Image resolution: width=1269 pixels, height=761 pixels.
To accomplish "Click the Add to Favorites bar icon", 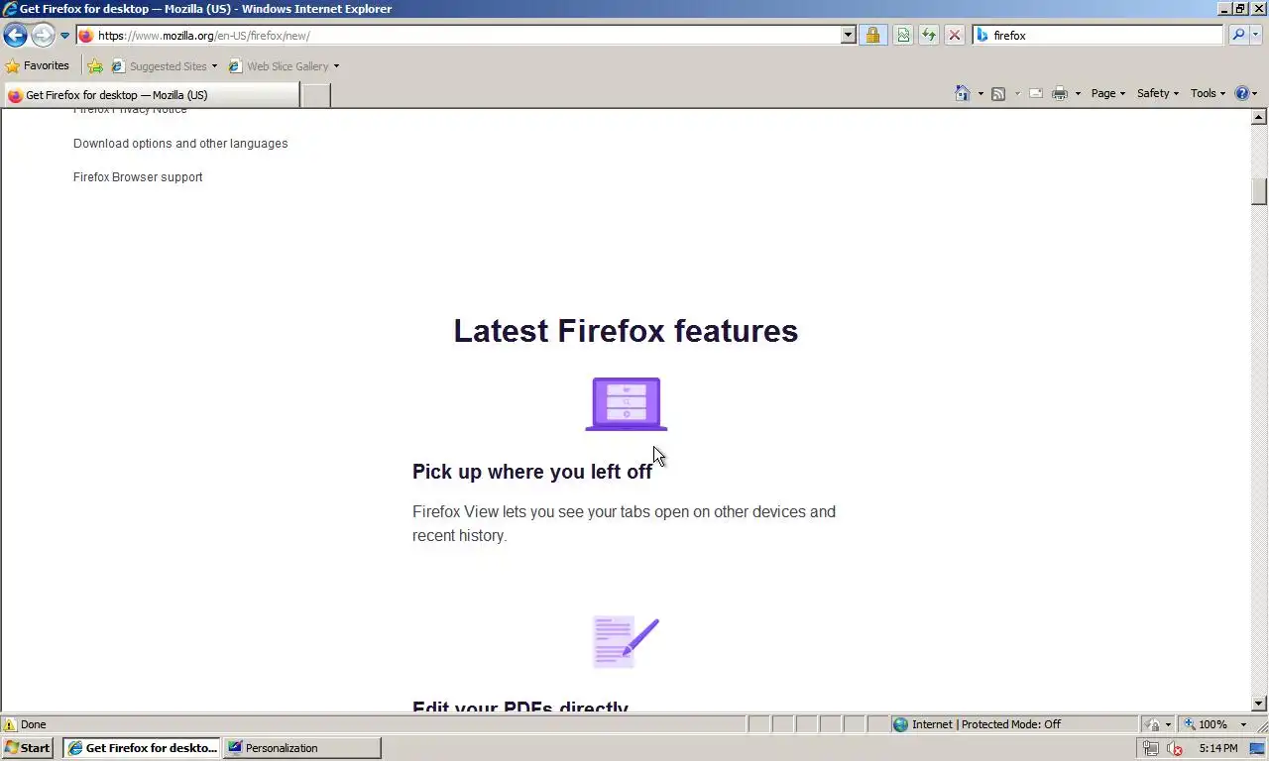I will pyautogui.click(x=95, y=66).
